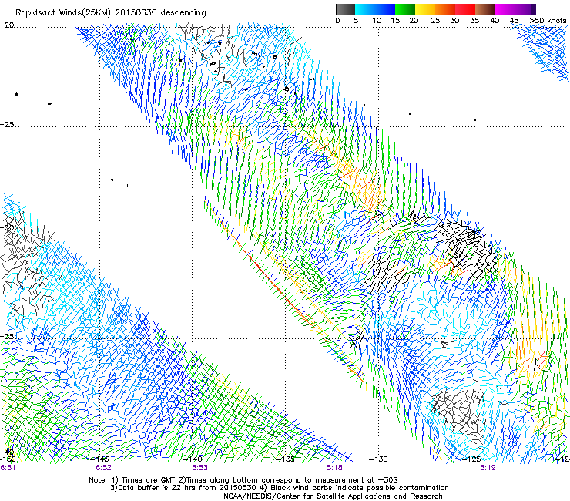Click the '-130' longitude label
Screen dimensions: 570x501
378,459
